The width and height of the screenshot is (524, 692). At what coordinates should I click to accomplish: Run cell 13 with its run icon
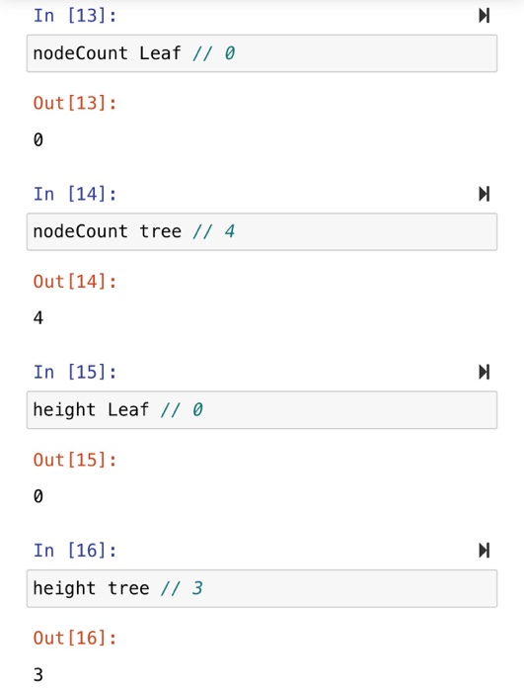click(x=484, y=16)
